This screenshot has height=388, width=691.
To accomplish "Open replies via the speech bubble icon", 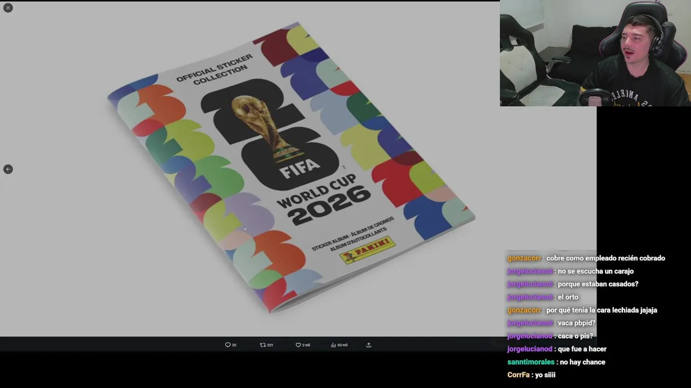I will pos(228,345).
